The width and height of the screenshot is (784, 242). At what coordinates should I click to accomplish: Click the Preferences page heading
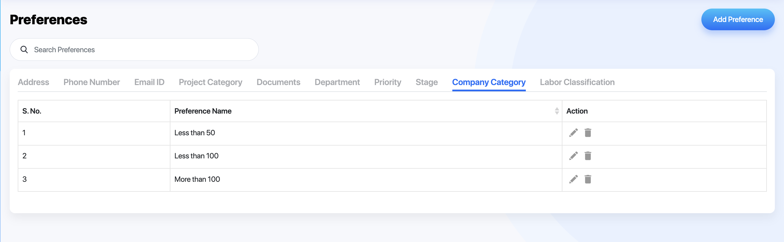point(48,19)
